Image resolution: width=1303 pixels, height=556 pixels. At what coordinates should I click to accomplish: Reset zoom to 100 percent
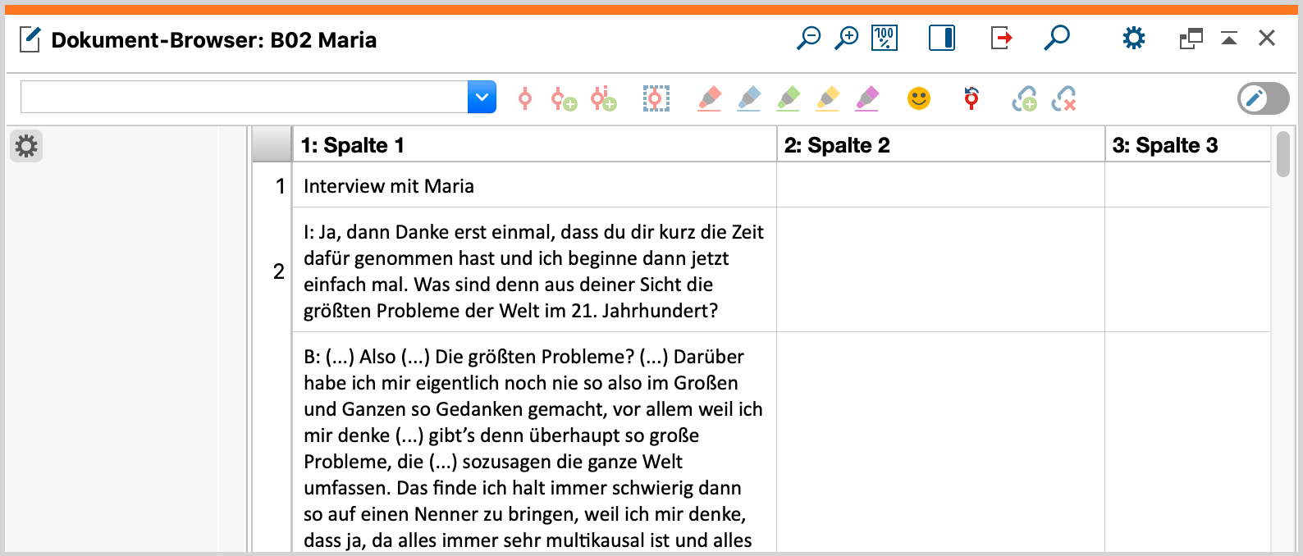[x=885, y=38]
